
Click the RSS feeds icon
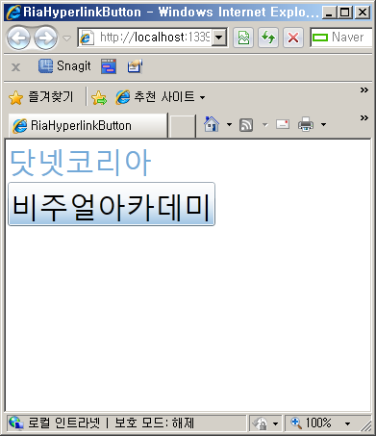click(x=246, y=125)
